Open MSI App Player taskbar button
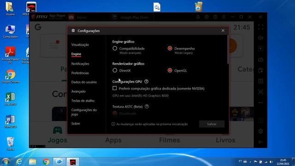This screenshot has height=166, width=295. point(73,162)
